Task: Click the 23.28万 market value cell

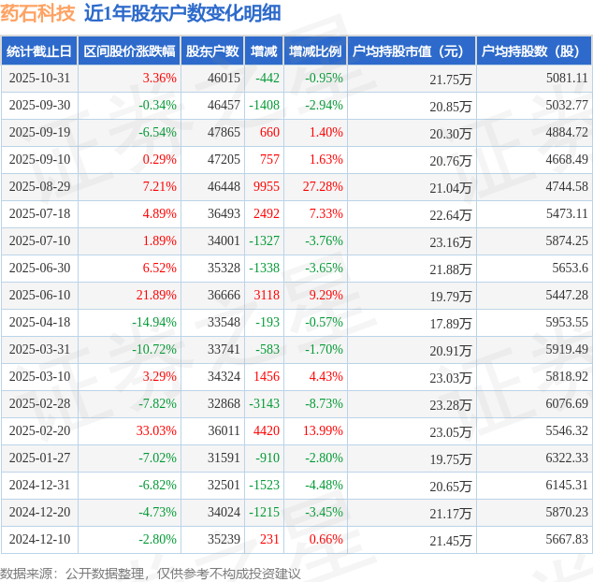Action: click(x=451, y=404)
